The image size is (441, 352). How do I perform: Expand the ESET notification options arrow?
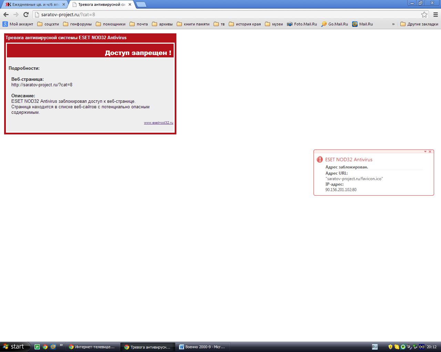[x=425, y=152]
